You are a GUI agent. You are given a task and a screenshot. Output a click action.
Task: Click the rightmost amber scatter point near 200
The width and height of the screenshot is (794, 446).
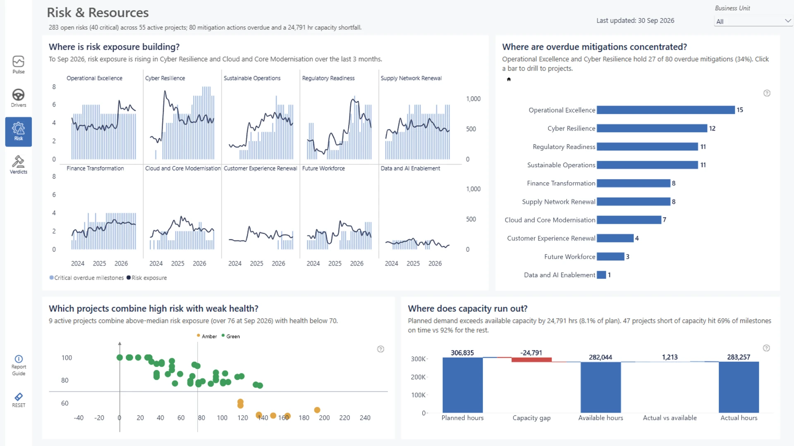(x=317, y=410)
